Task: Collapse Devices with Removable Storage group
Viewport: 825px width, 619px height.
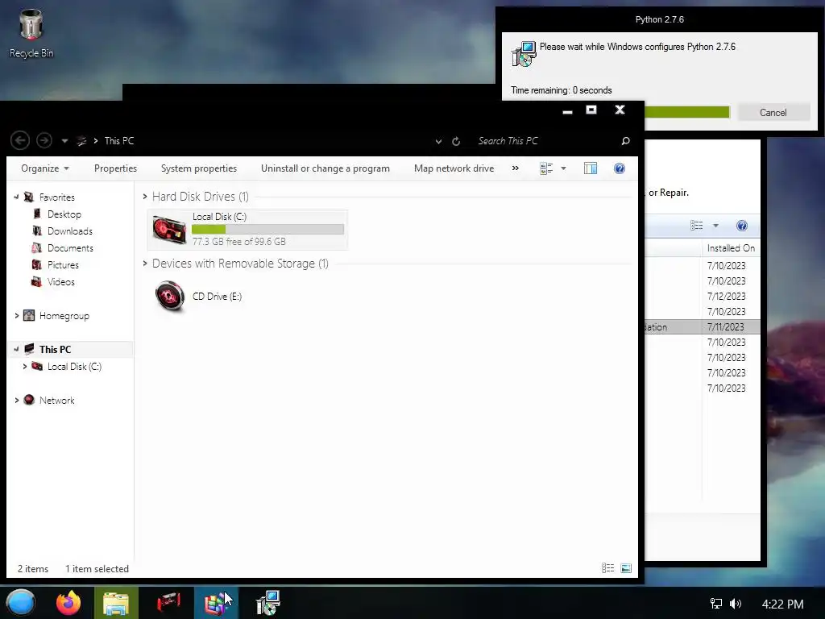Action: click(145, 264)
